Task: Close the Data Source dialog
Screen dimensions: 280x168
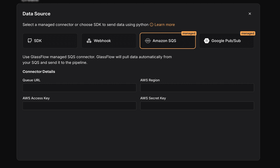Action: 250,14
